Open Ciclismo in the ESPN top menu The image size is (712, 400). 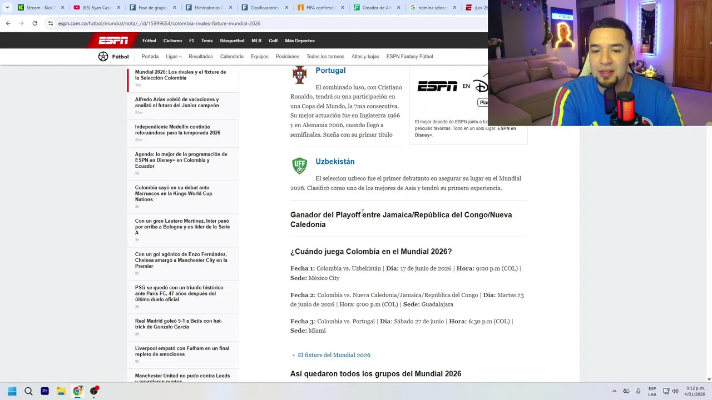[x=172, y=41]
